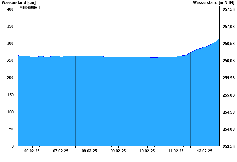Select the 07.02.25 date on the x-axis
This screenshot has width=237, height=162.
click(61, 151)
